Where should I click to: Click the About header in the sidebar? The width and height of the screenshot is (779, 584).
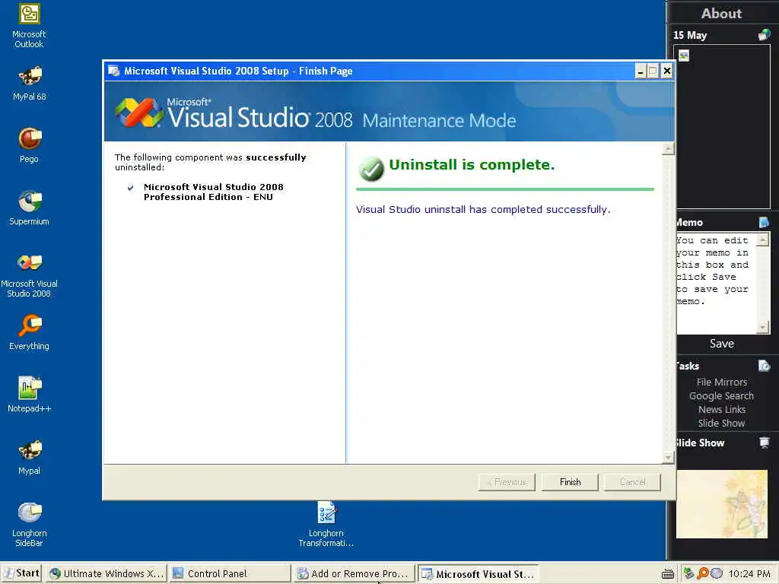click(x=721, y=14)
